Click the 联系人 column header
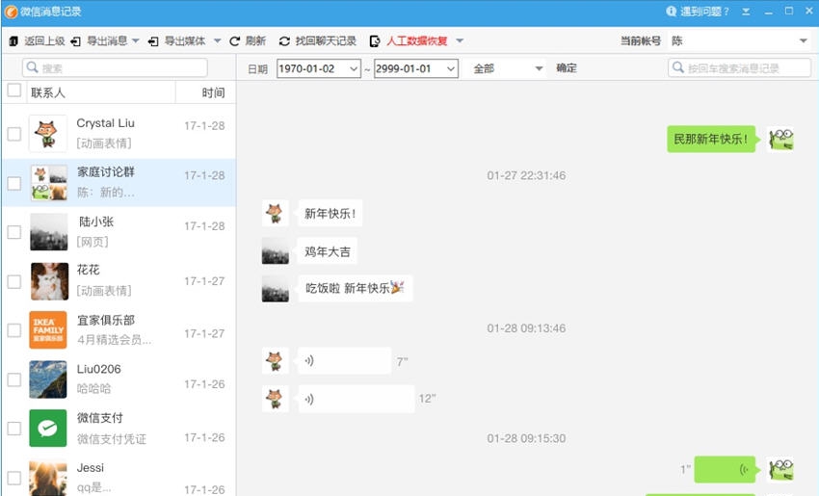 click(48, 92)
